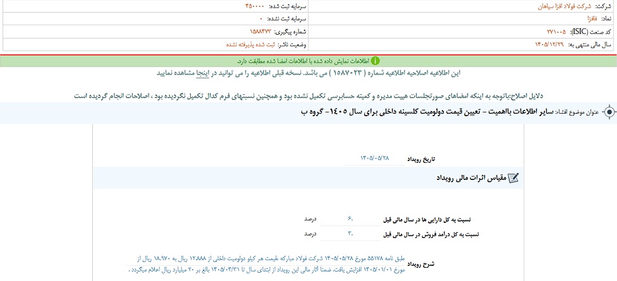The height and width of the screenshot is (281, 617).
Task: Click unregistered capital label سرمایه ثبت نشده
Action: (x=288, y=19)
